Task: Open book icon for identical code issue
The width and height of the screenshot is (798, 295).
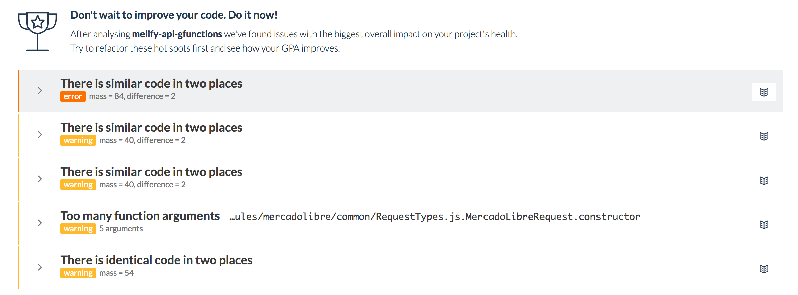Action: click(x=764, y=269)
